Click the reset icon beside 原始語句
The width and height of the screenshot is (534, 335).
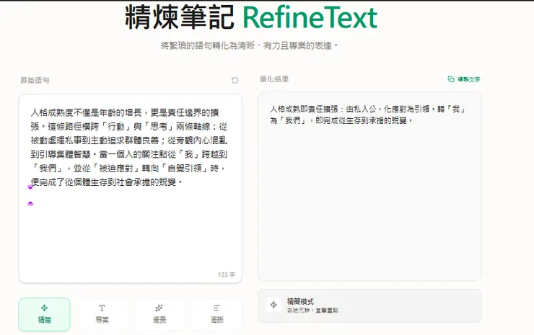[235, 80]
